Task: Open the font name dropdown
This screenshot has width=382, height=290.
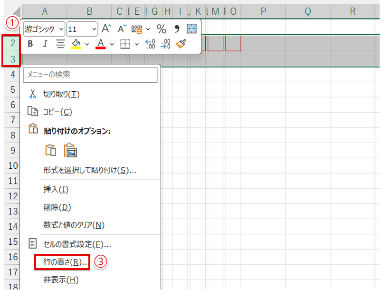Action: [61, 29]
